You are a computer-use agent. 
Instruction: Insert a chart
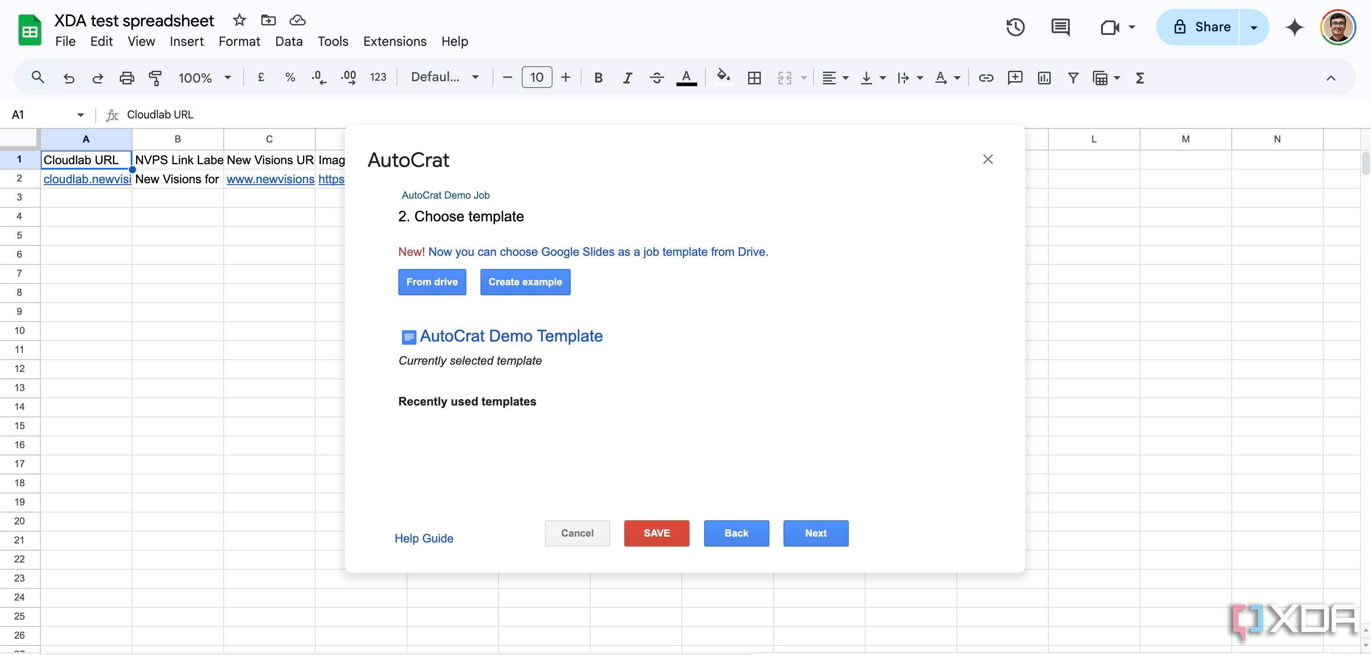pos(1044,78)
